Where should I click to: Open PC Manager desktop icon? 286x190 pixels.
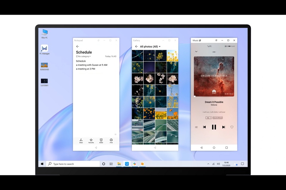point(44,50)
